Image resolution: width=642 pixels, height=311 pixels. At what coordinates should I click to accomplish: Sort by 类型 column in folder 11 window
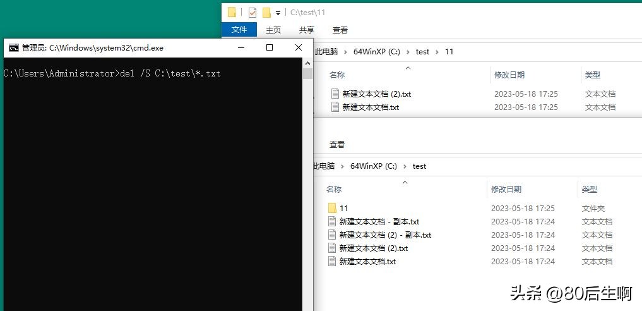[x=593, y=75]
